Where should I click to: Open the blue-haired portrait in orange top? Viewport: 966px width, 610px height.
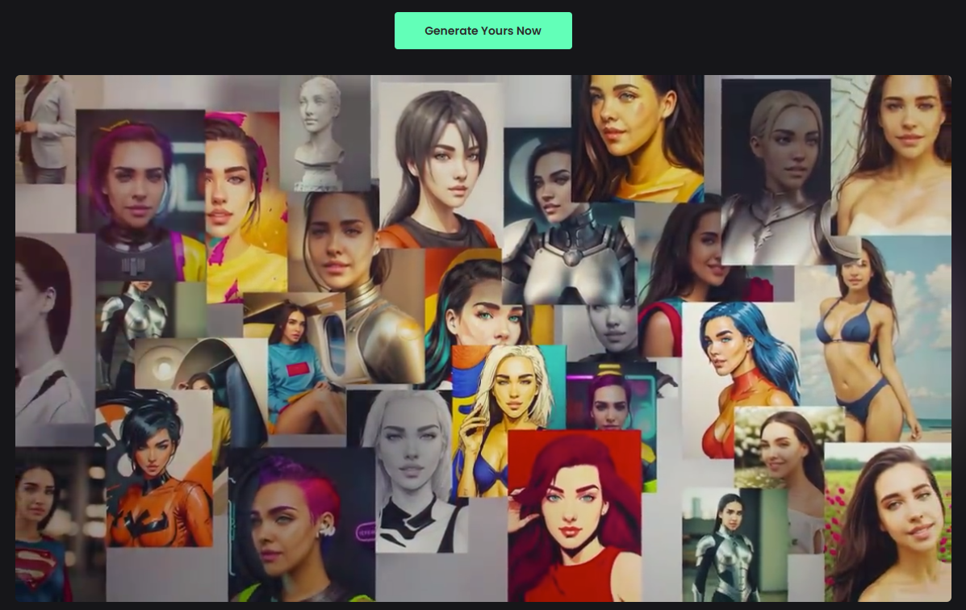(x=741, y=379)
